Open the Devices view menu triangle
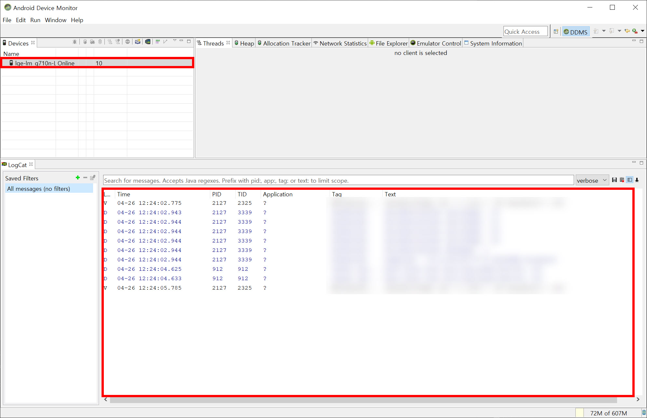This screenshot has width=647, height=418. [174, 41]
